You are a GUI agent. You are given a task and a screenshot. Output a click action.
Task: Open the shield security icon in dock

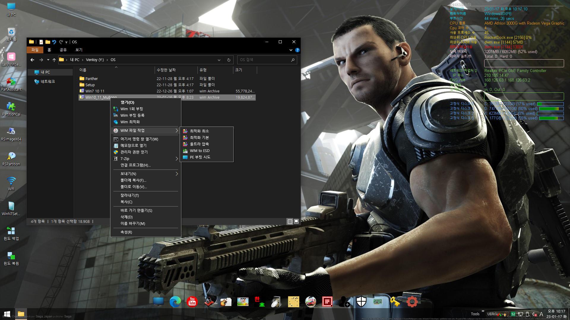coord(361,302)
